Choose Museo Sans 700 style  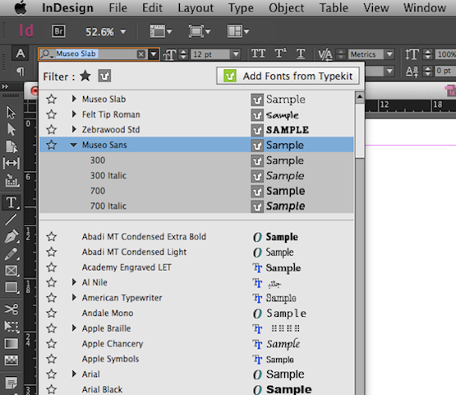click(x=196, y=191)
